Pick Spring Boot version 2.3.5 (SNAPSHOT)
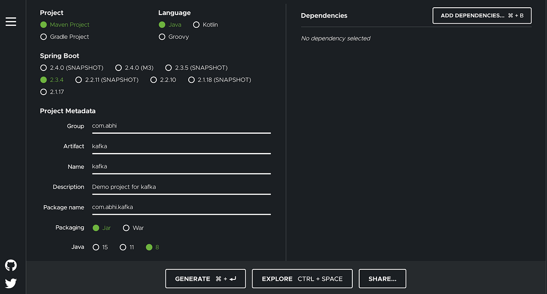The height and width of the screenshot is (294, 547). point(169,67)
